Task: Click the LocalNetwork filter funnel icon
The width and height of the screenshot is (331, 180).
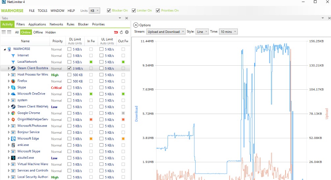Action: (x=13, y=62)
